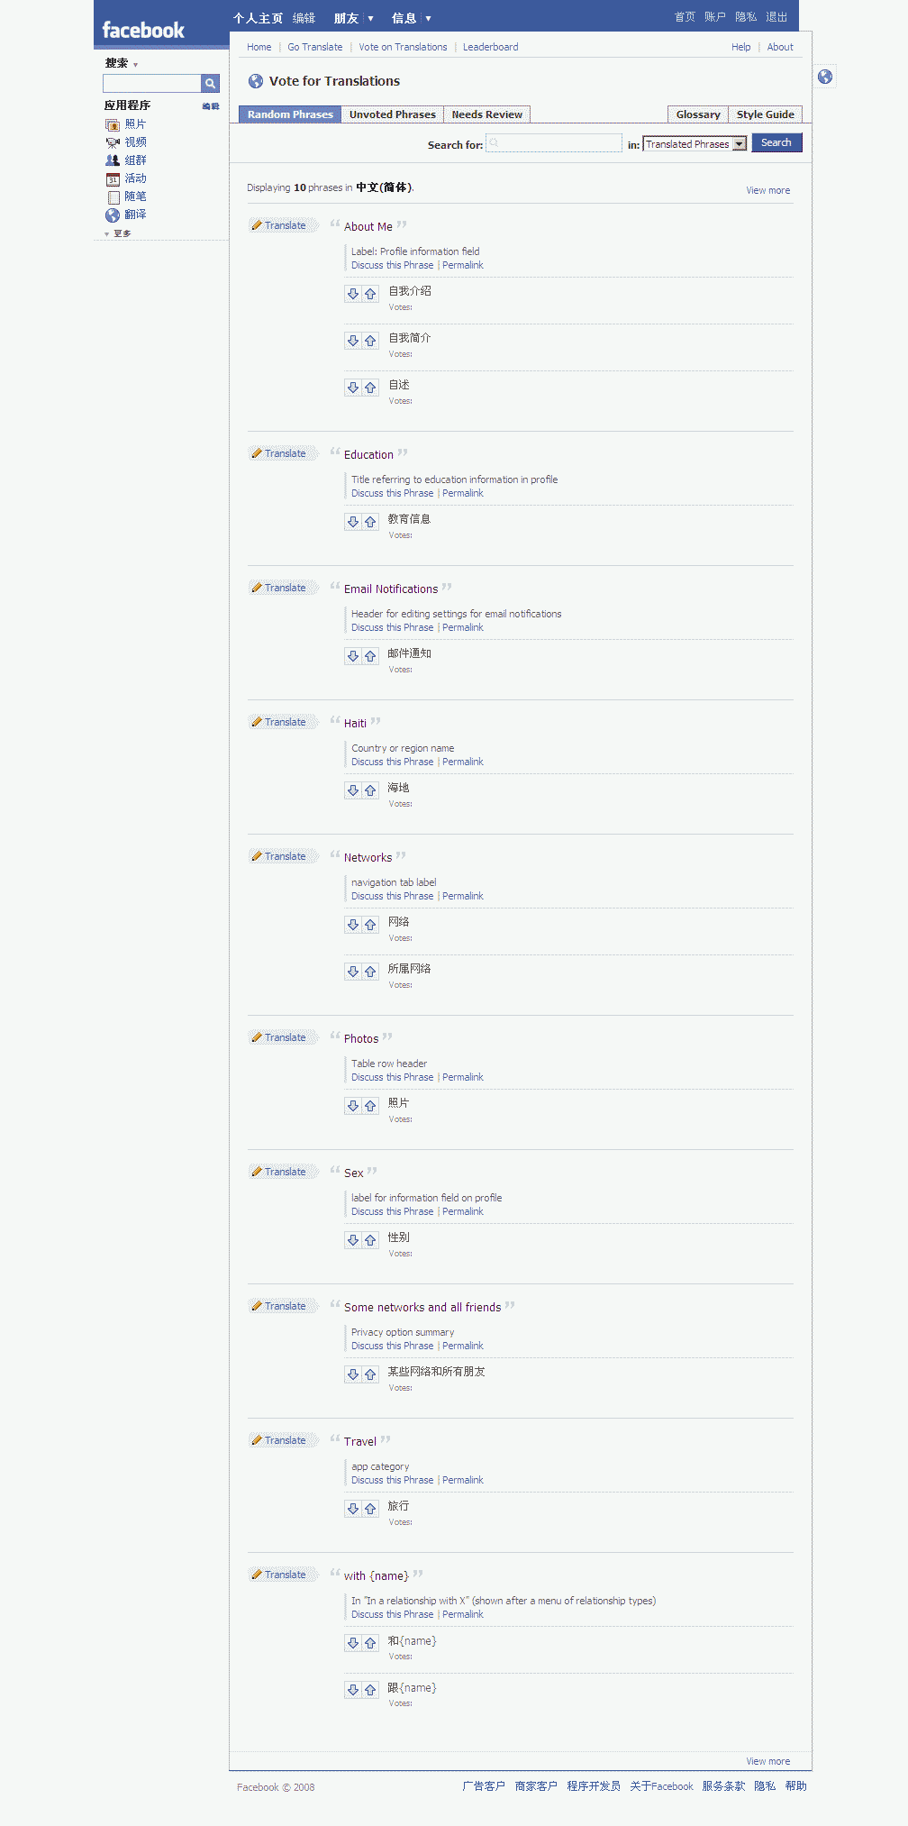The height and width of the screenshot is (1826, 908).
Task: Open the Glossary tab
Action: click(698, 114)
